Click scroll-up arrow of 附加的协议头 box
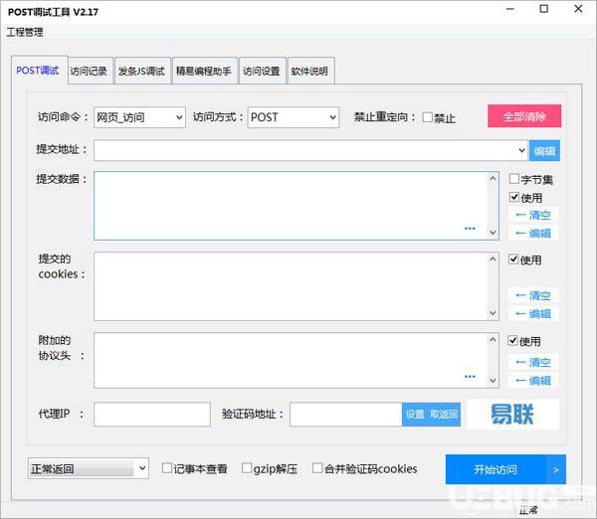The height and width of the screenshot is (519, 597). pos(493,339)
